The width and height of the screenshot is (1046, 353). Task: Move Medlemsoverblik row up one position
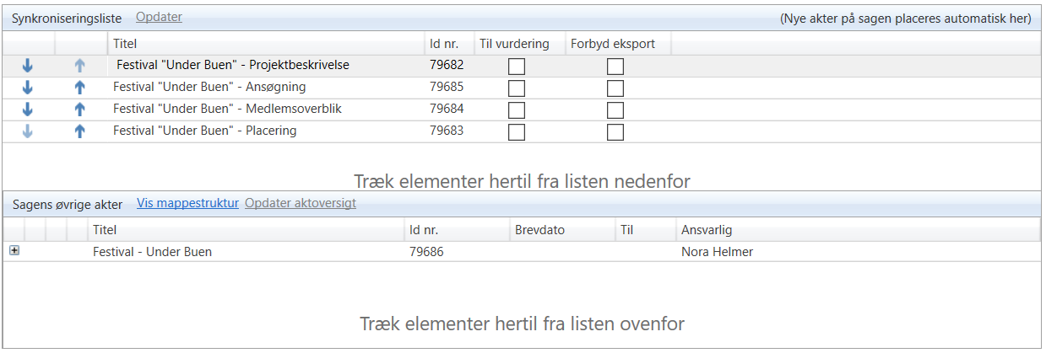pos(80,109)
